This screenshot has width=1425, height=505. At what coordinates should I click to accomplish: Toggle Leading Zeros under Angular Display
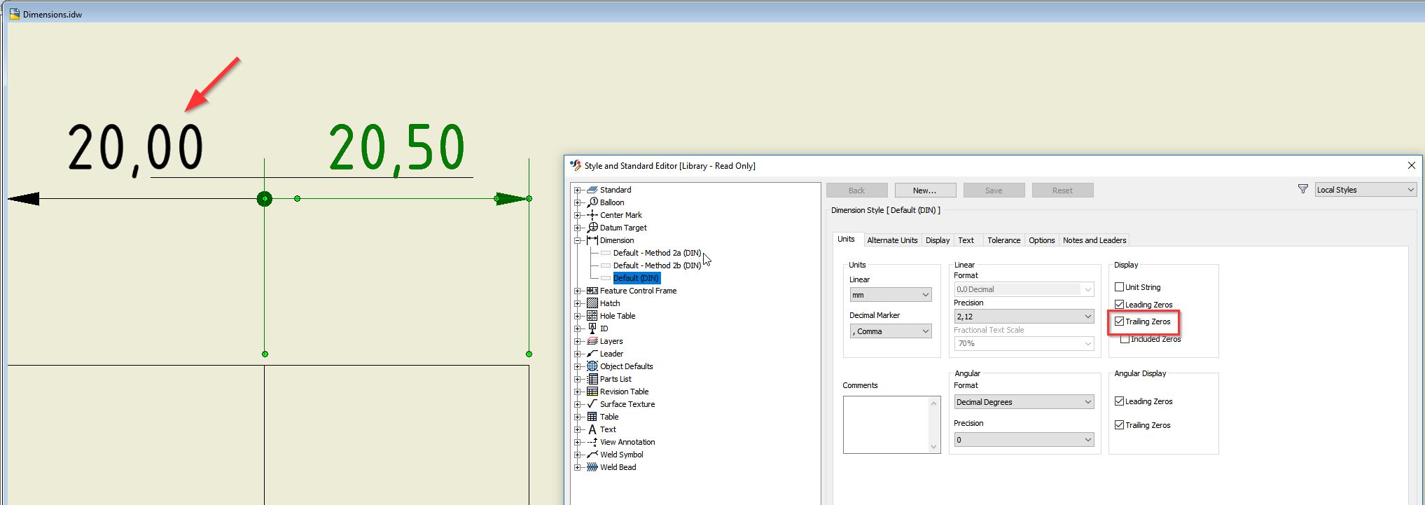pos(1120,401)
